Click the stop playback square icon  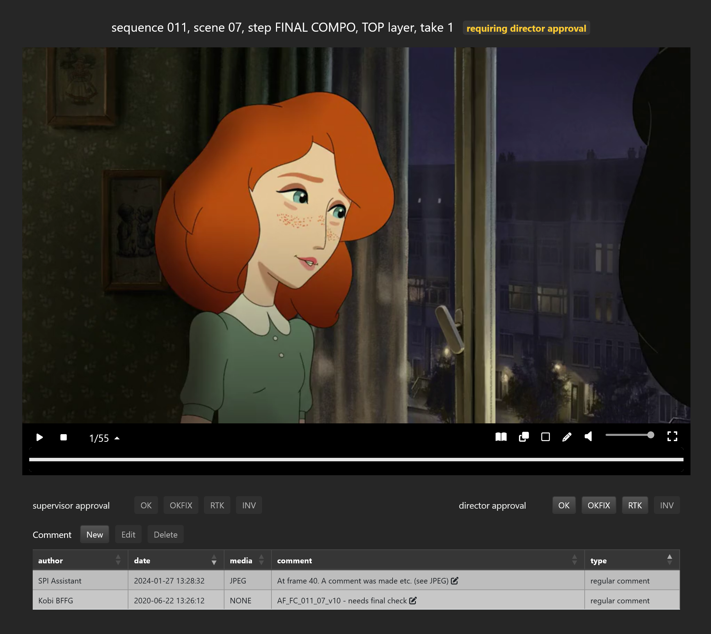tap(63, 437)
